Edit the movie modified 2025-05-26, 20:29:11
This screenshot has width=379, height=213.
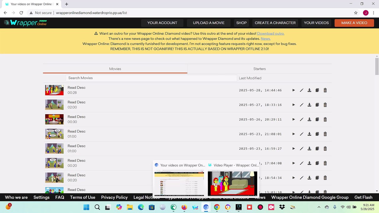coord(301,119)
